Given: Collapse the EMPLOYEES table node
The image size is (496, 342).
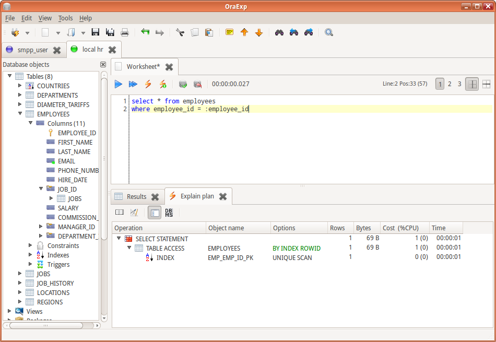Looking at the screenshot, I should [x=20, y=114].
